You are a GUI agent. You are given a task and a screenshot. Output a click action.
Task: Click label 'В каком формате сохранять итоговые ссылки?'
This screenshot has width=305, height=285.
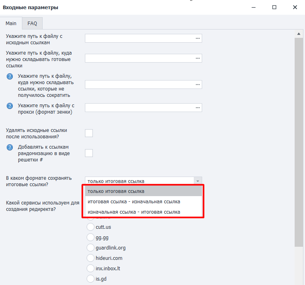coord(39,181)
